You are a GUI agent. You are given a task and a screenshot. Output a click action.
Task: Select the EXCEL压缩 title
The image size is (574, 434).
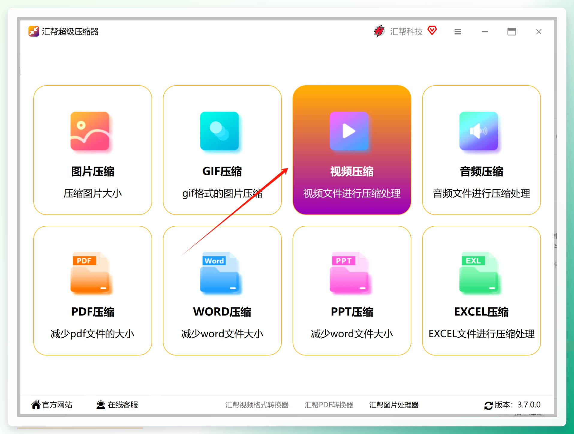(x=481, y=312)
